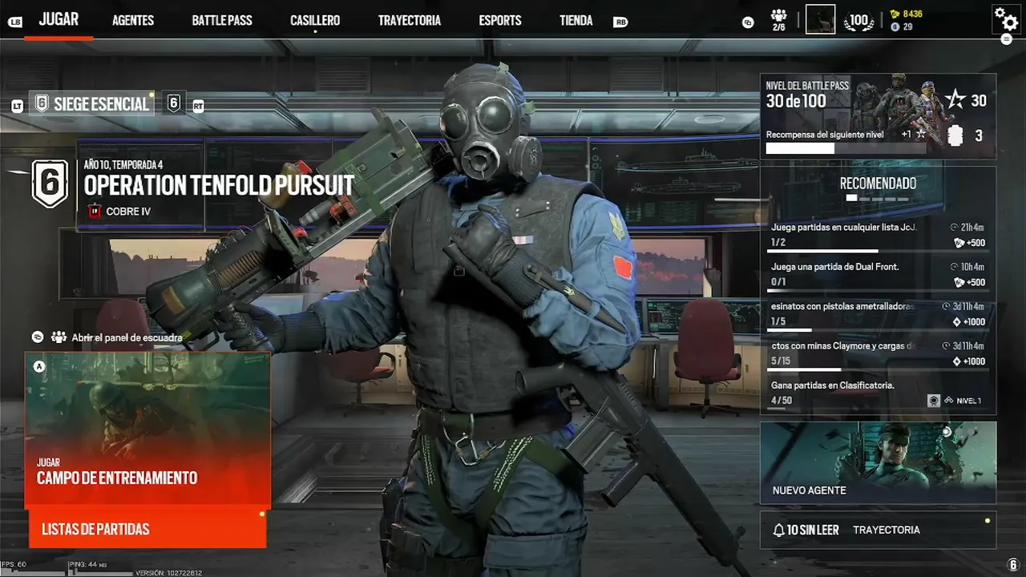Open the player profile avatar

(x=820, y=19)
